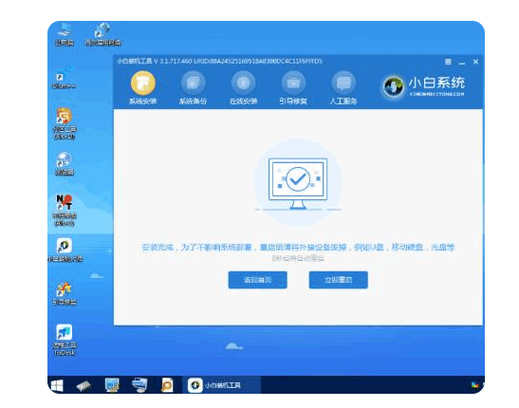
Task: Open the 人工服务 (Manual Service) tab
Action: click(343, 88)
